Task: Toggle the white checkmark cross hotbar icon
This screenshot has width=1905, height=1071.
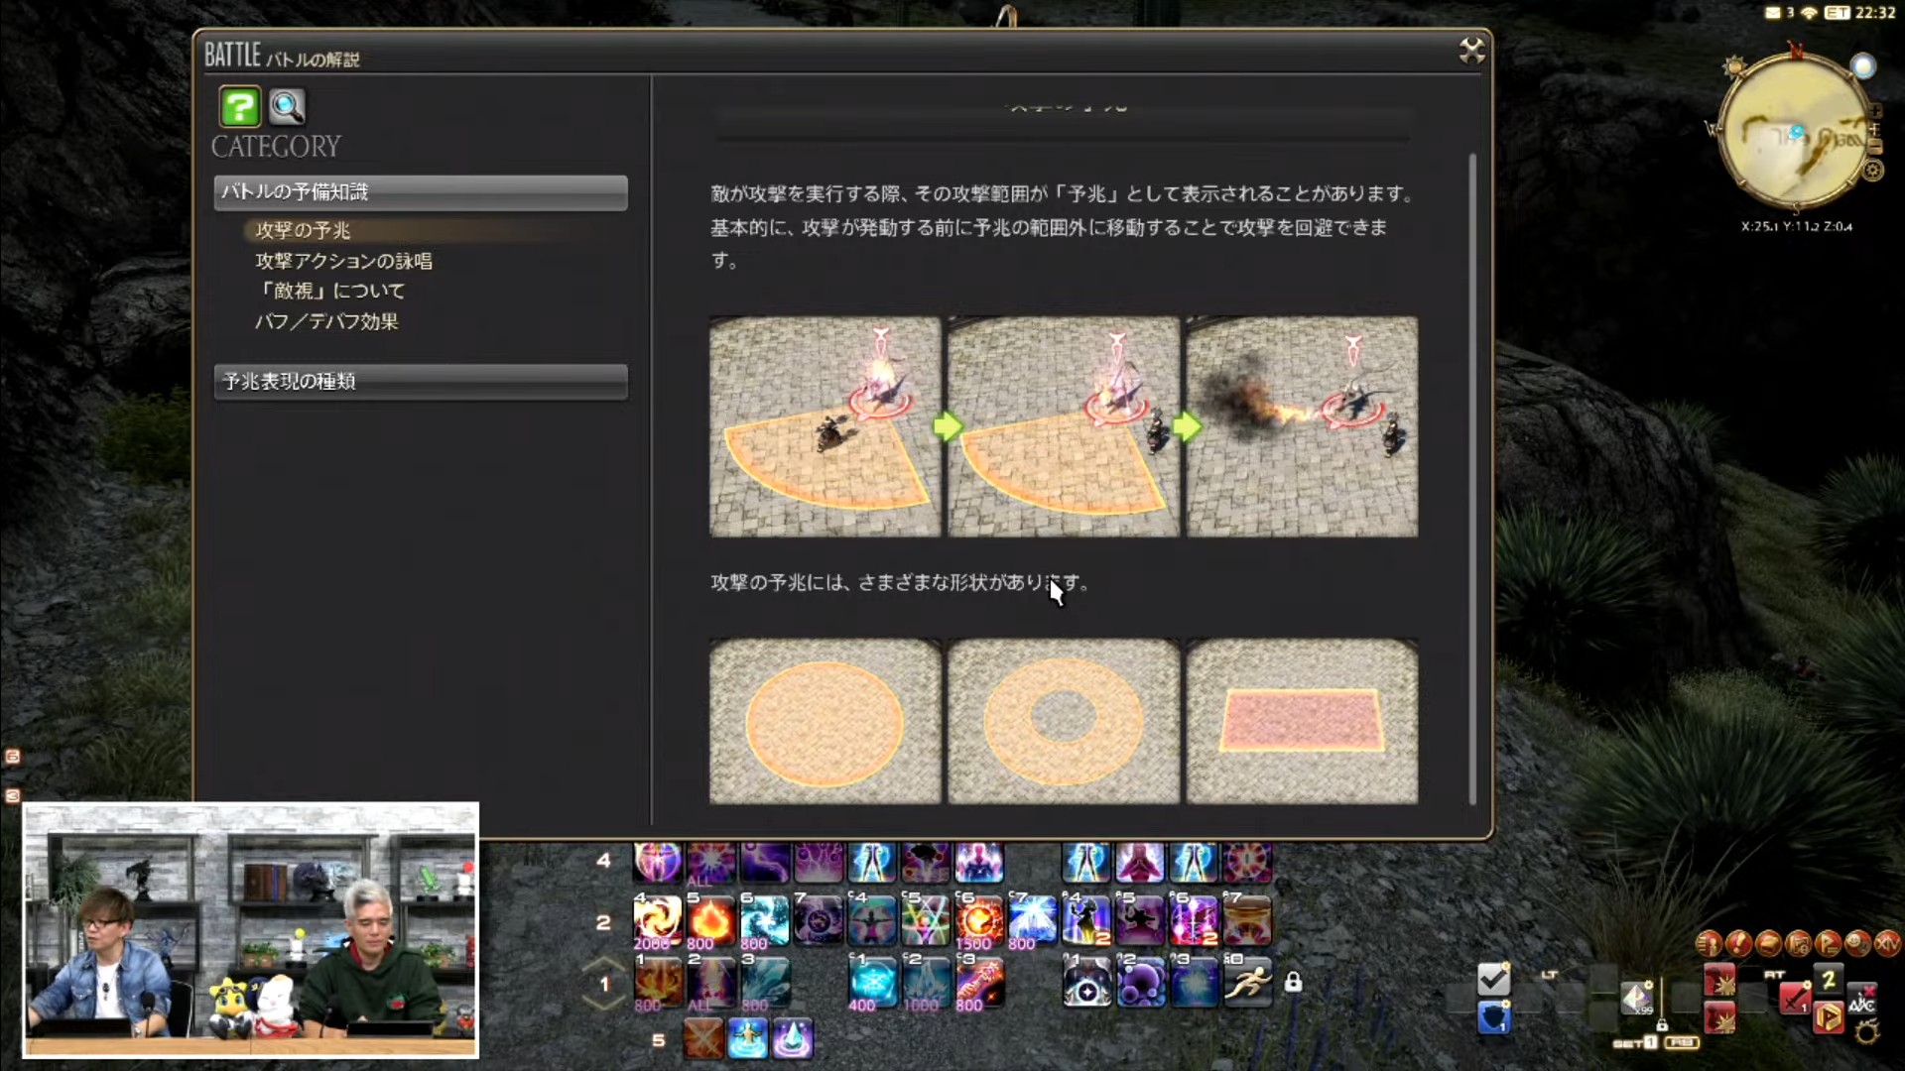Action: [x=1493, y=980]
